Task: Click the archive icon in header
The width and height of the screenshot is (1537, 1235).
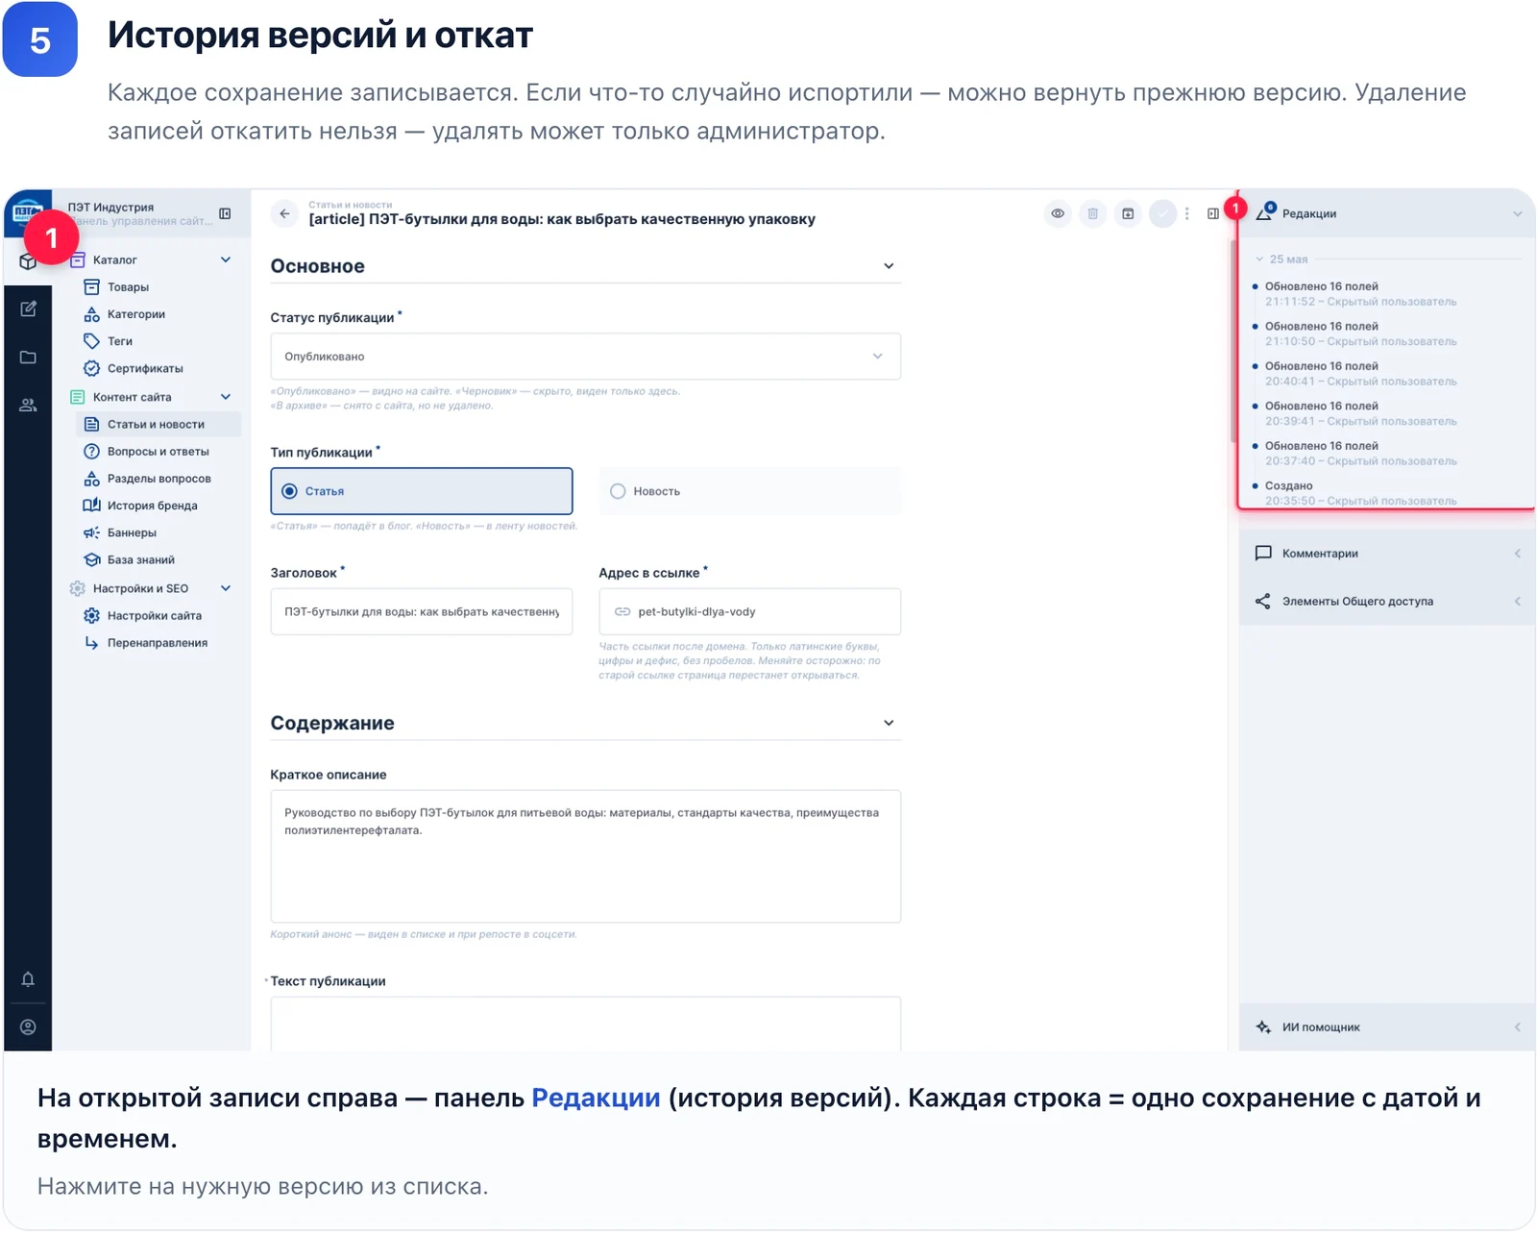Action: coord(1128,213)
